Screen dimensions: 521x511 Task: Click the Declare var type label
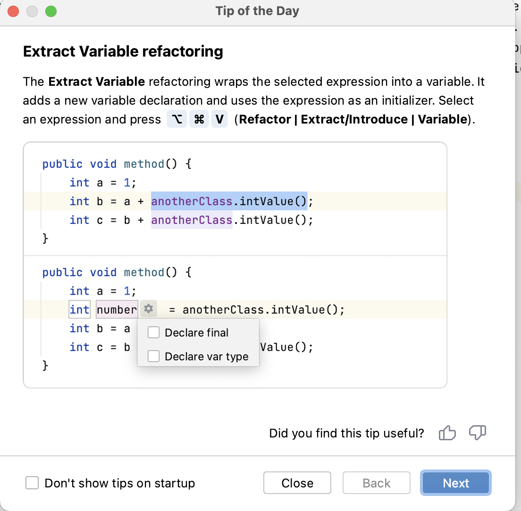coord(206,356)
